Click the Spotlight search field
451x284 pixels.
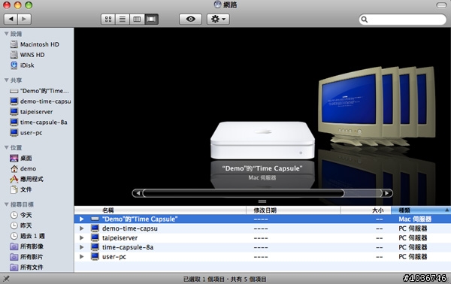[x=403, y=20]
